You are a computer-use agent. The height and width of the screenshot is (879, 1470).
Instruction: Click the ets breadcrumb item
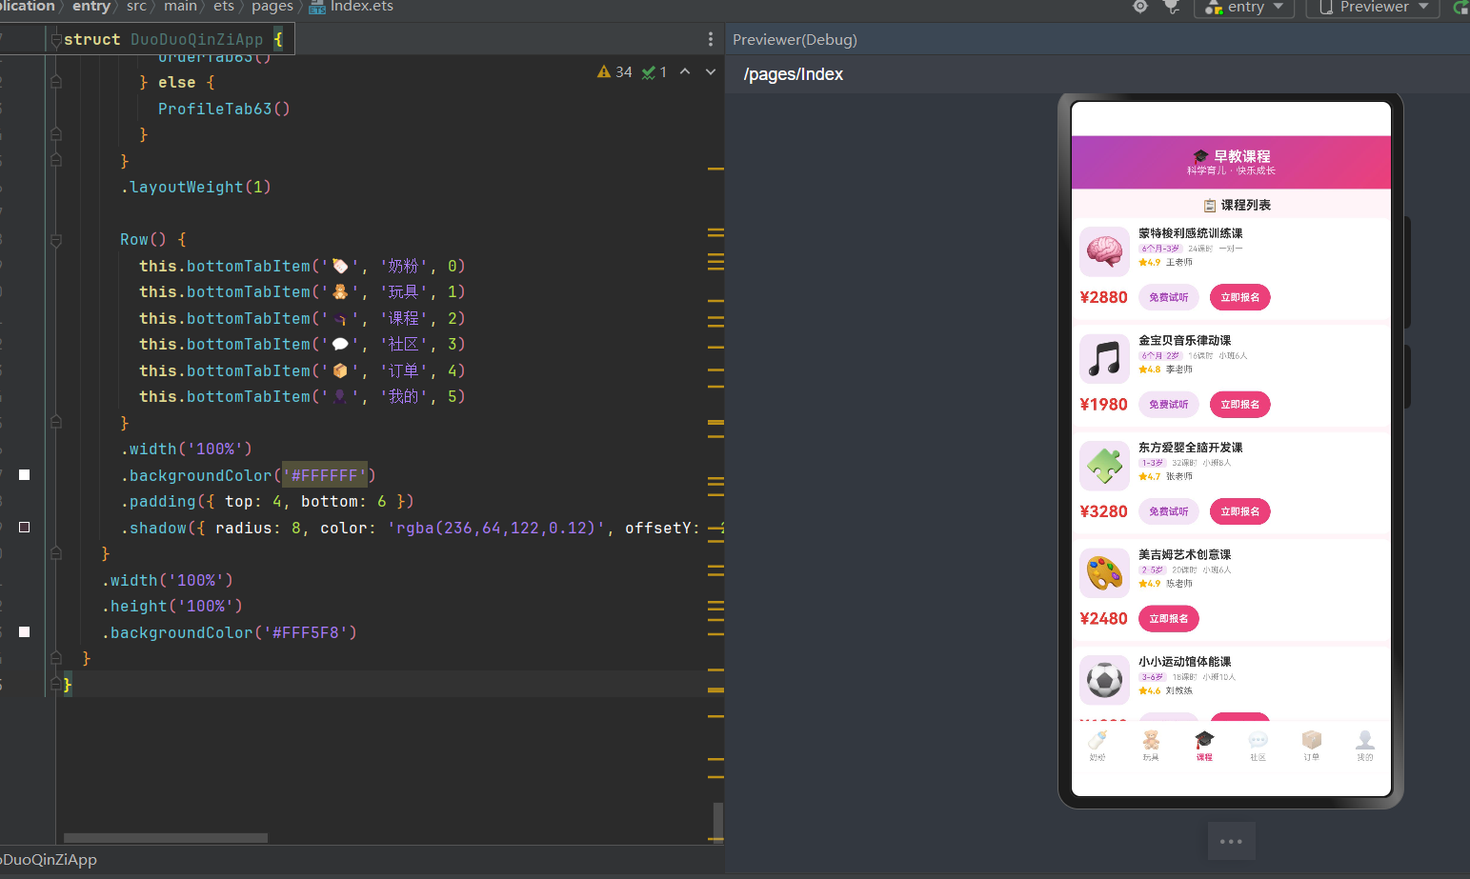click(x=223, y=7)
